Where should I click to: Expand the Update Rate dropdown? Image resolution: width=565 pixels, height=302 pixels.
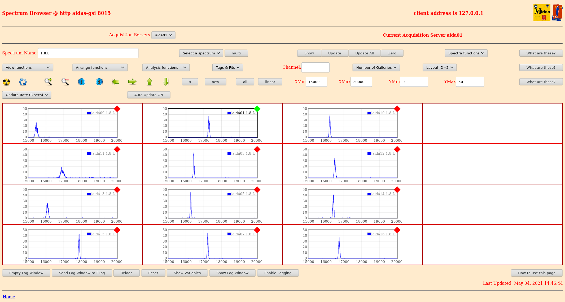tap(27, 95)
